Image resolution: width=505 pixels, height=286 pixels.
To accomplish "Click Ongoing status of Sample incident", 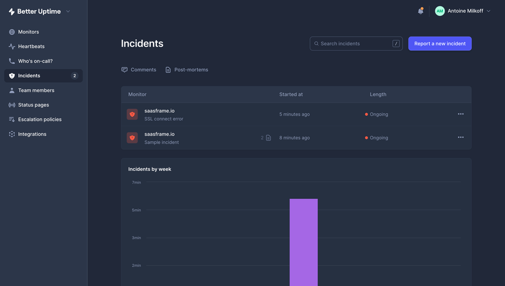I will coord(377,138).
